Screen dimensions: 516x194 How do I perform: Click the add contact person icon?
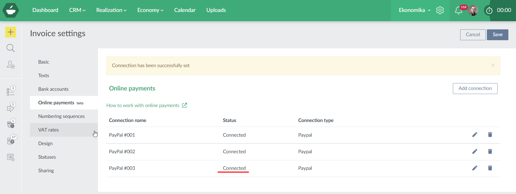tap(11, 64)
